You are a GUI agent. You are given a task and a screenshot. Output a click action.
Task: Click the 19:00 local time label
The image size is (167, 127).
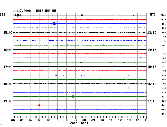click(x=8, y=101)
